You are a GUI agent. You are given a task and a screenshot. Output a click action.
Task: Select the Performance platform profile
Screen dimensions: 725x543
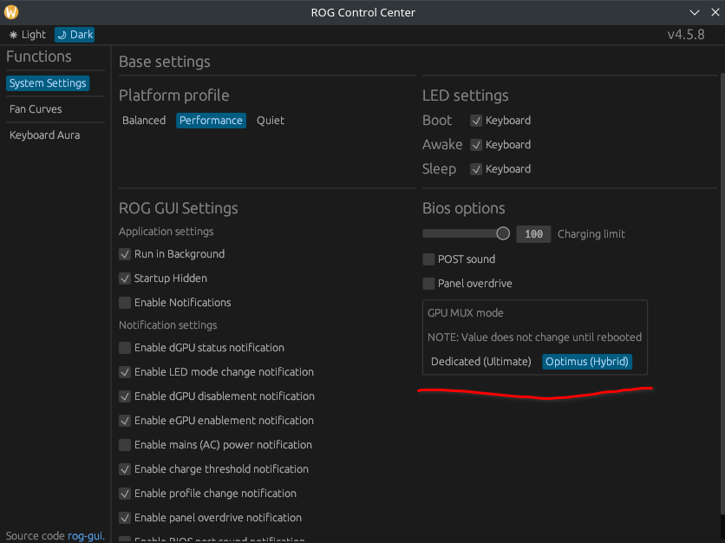(211, 121)
